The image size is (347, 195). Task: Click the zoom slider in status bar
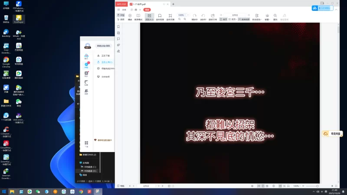click(x=317, y=186)
